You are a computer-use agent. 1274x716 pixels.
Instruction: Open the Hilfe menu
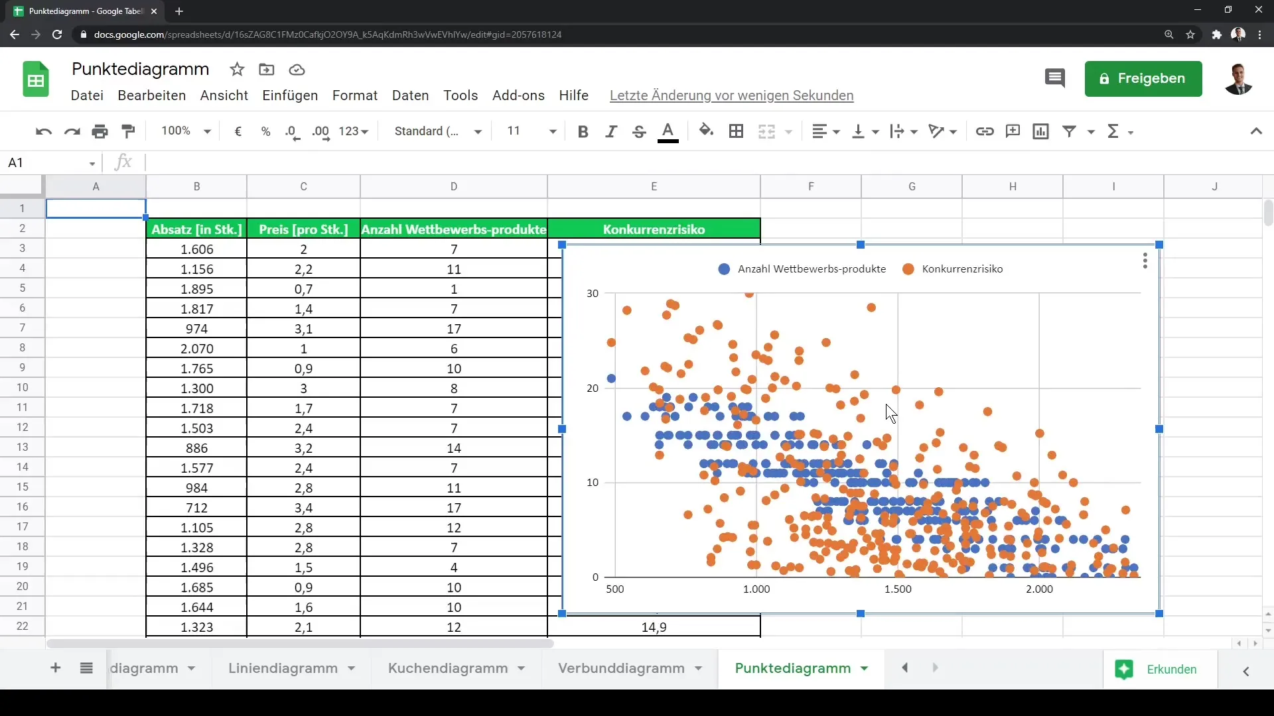pyautogui.click(x=574, y=95)
